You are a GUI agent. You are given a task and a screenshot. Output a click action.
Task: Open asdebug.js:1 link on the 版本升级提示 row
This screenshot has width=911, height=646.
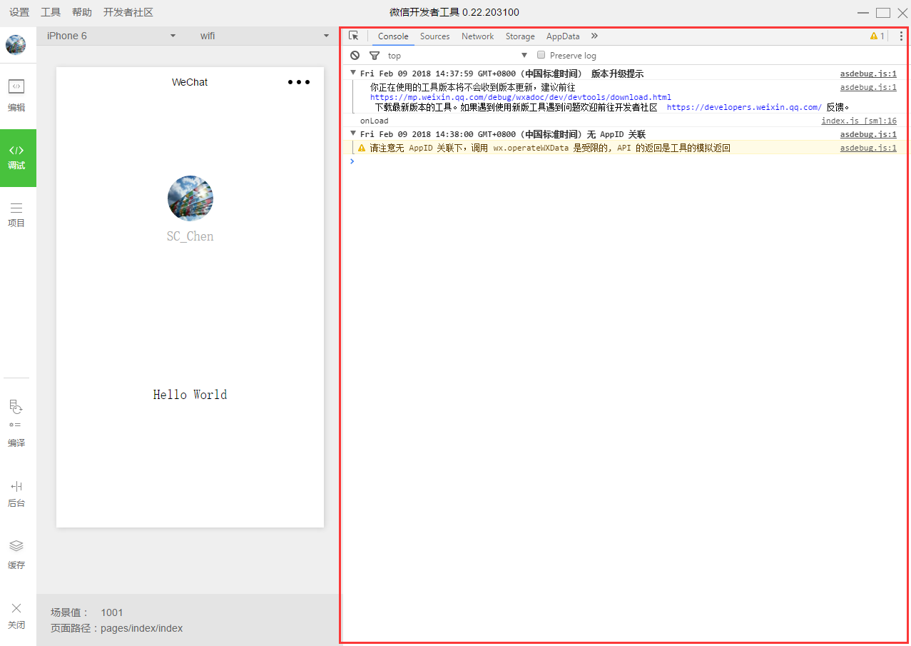(x=868, y=74)
